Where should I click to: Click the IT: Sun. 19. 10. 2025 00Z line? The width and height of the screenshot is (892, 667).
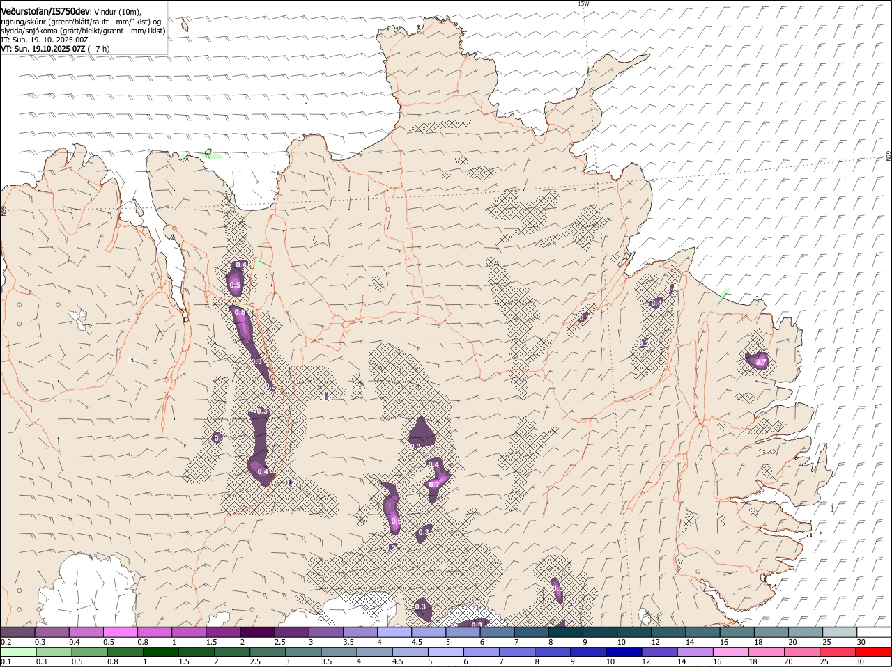click(45, 40)
